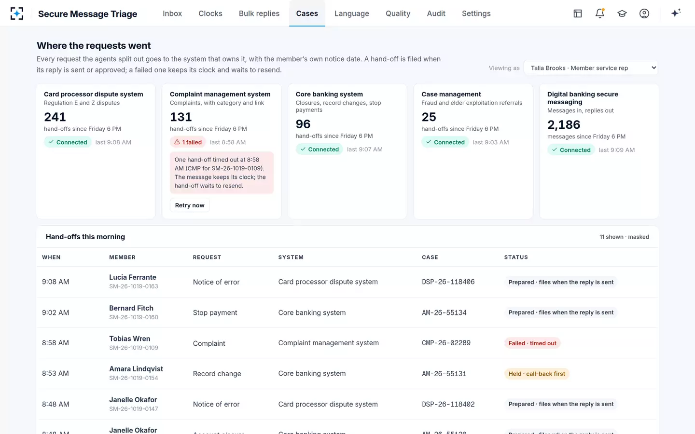Open the Language tab
The height and width of the screenshot is (434, 695).
pos(352,14)
